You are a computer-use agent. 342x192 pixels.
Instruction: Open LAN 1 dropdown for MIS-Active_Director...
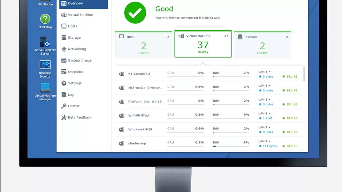(265, 86)
